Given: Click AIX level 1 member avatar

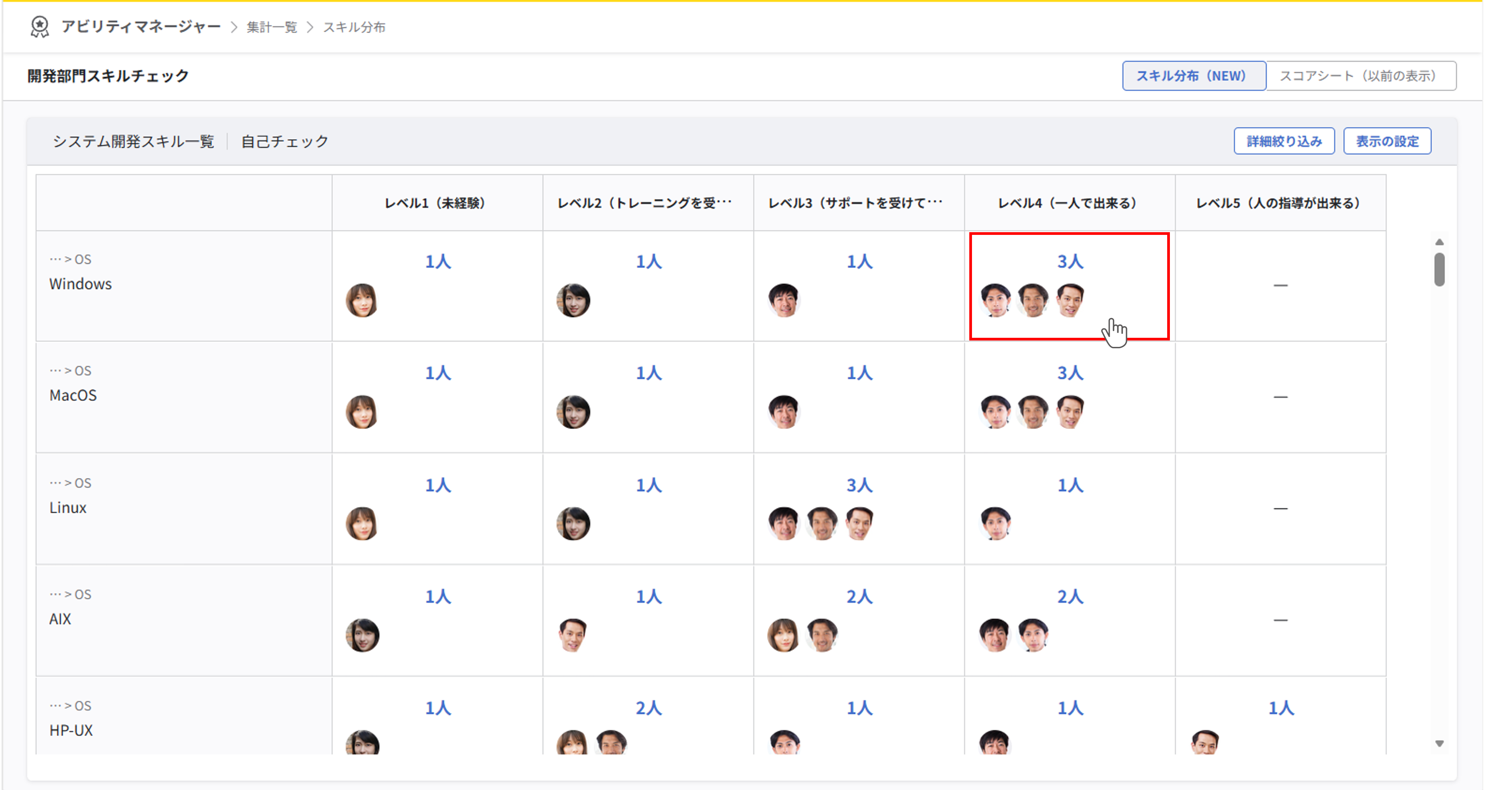Looking at the screenshot, I should click(362, 635).
